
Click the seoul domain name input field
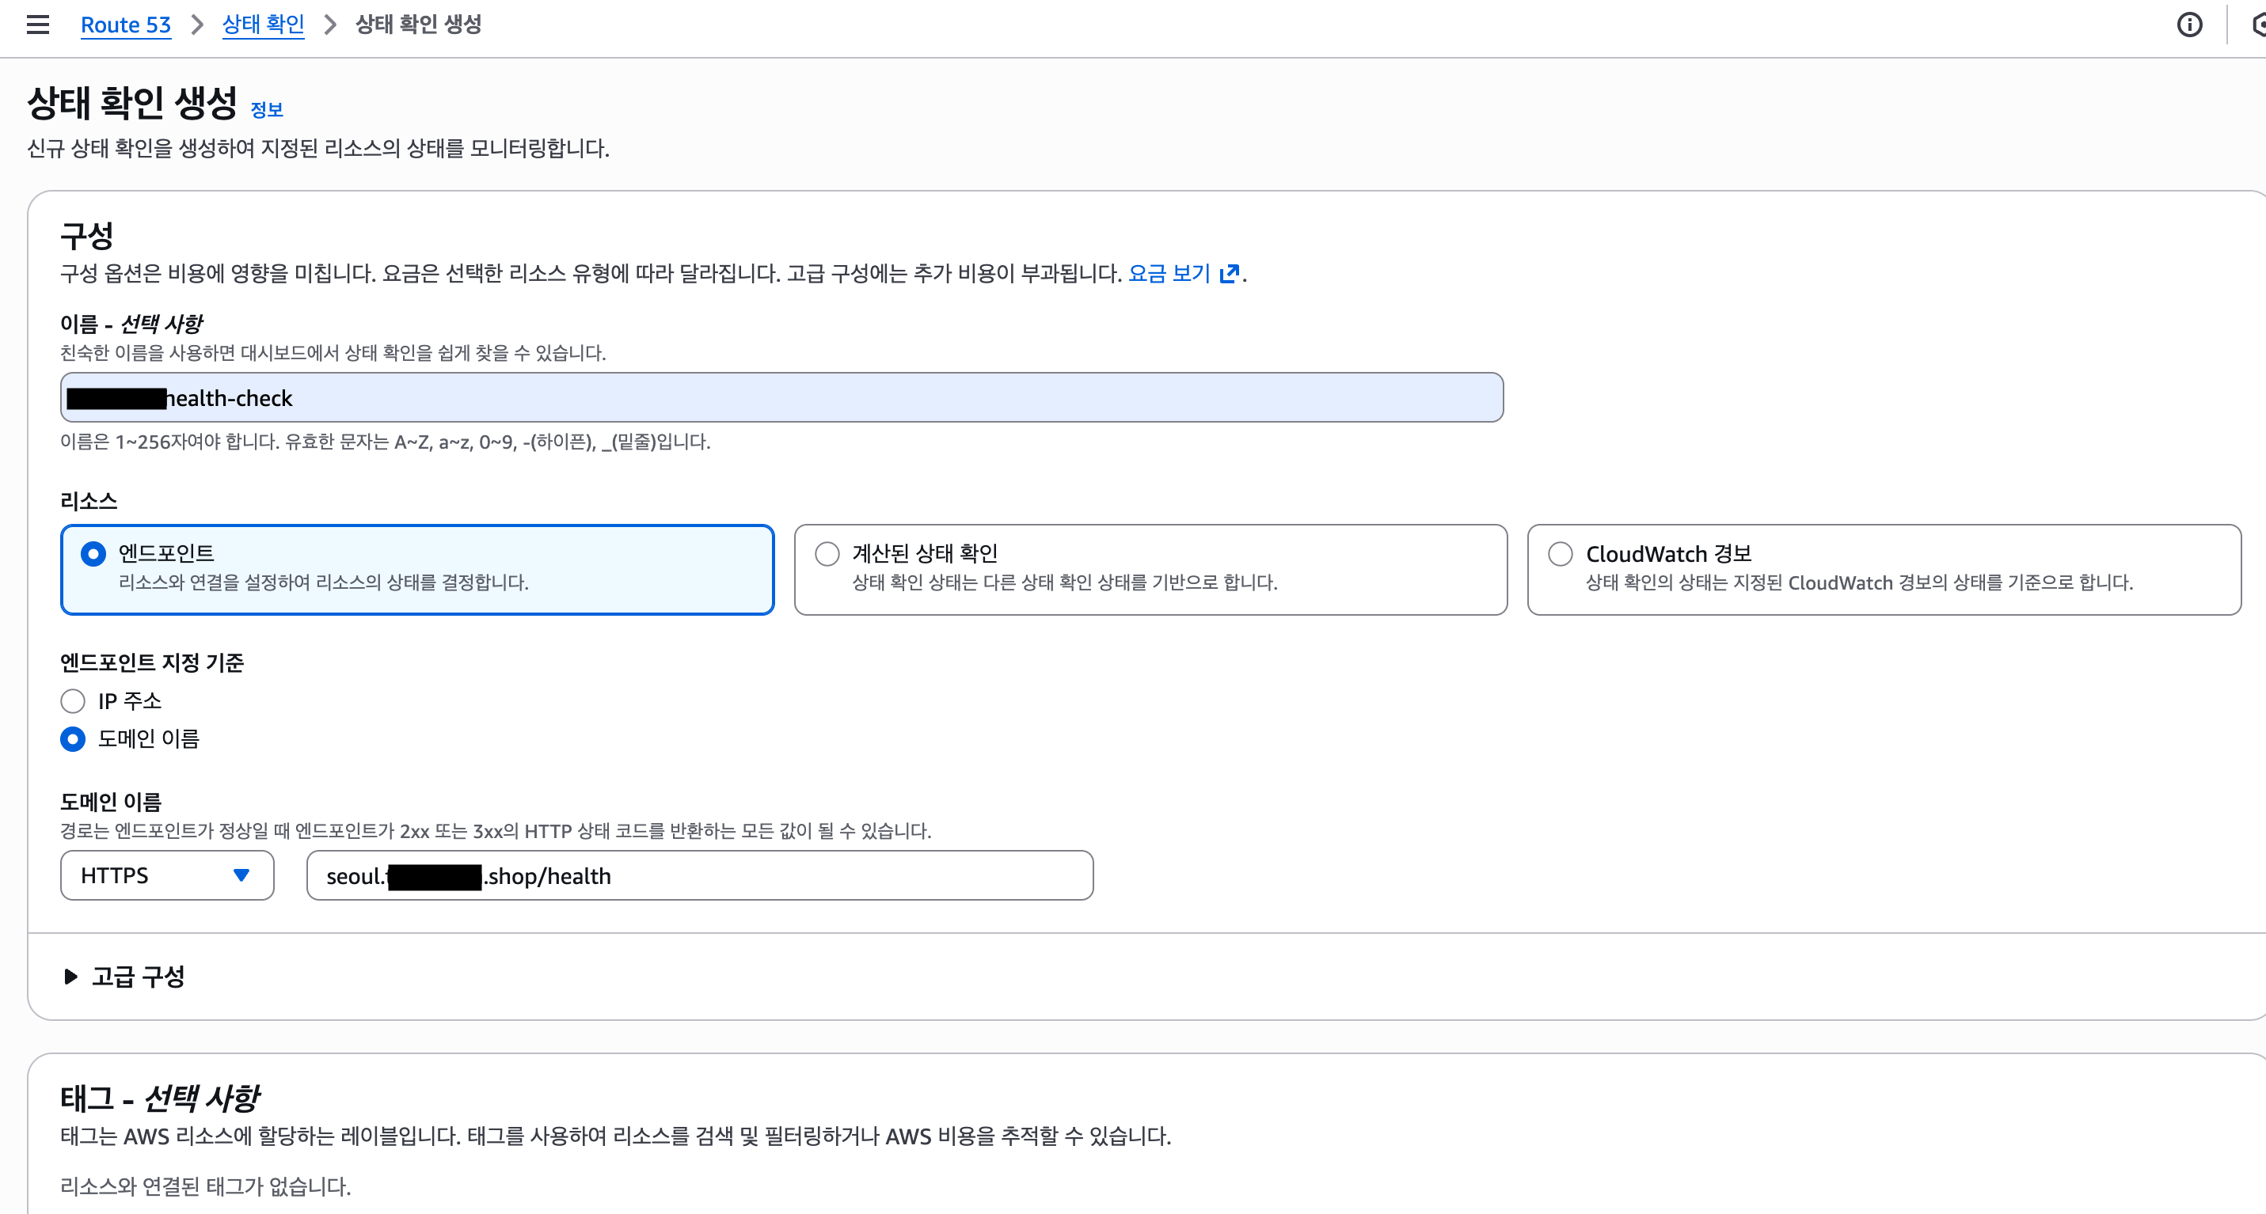[699, 874]
